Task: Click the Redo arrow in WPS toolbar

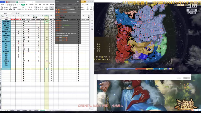Action: click(18, 5)
